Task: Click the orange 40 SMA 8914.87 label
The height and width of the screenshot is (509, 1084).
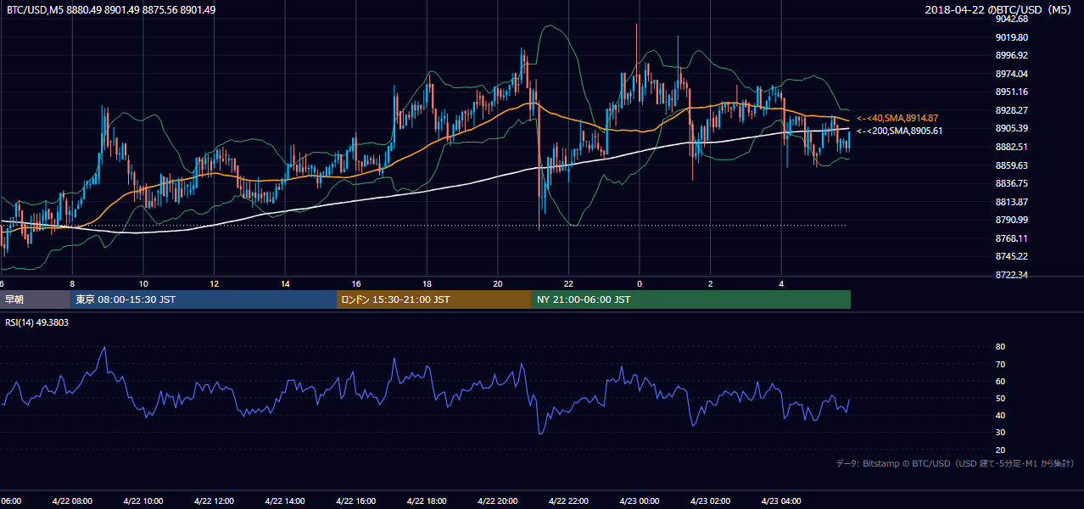Action: pyautogui.click(x=897, y=118)
